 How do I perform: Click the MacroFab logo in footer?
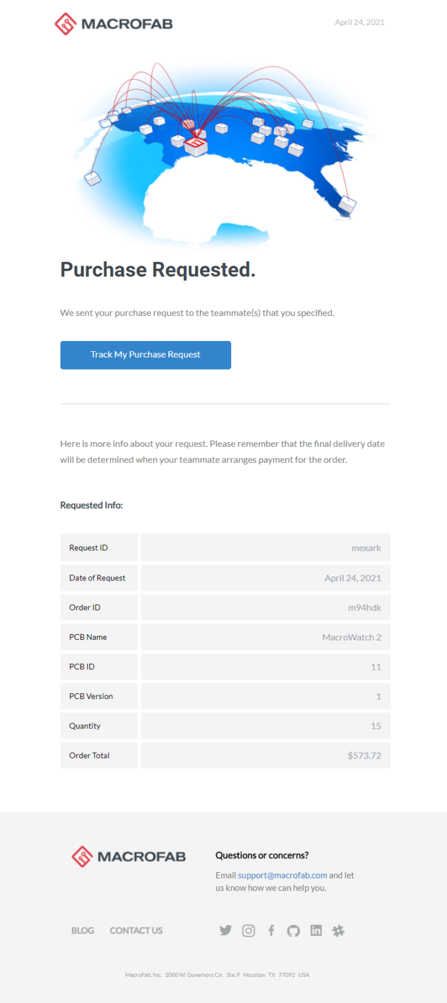[129, 857]
